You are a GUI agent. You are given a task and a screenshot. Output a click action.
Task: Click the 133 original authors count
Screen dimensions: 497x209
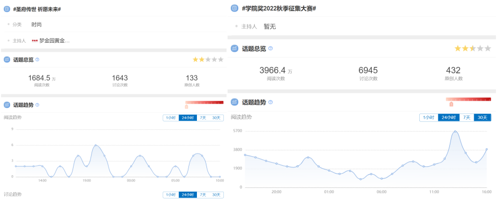(192, 78)
